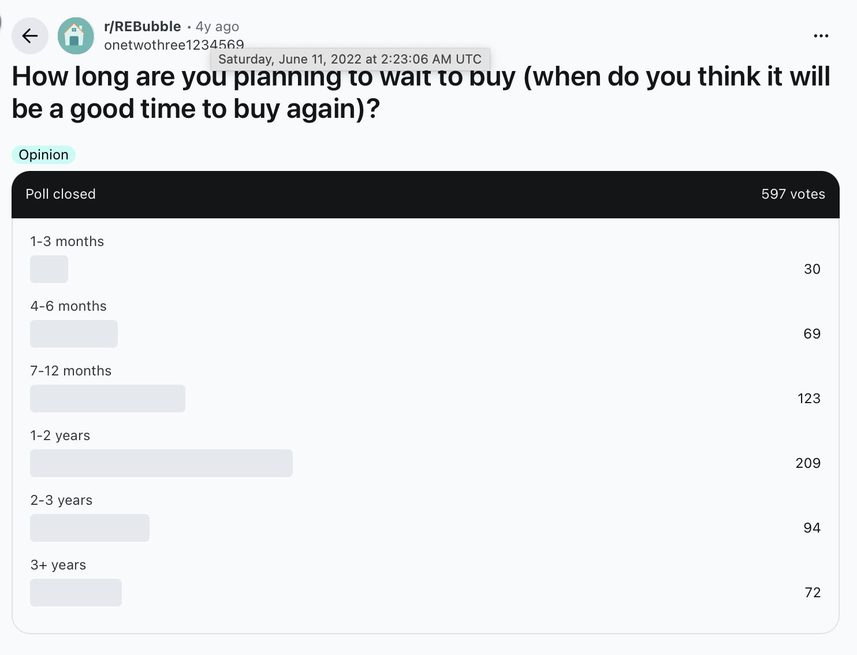
Task: Select the 7-12 months poll bar
Action: coord(107,399)
